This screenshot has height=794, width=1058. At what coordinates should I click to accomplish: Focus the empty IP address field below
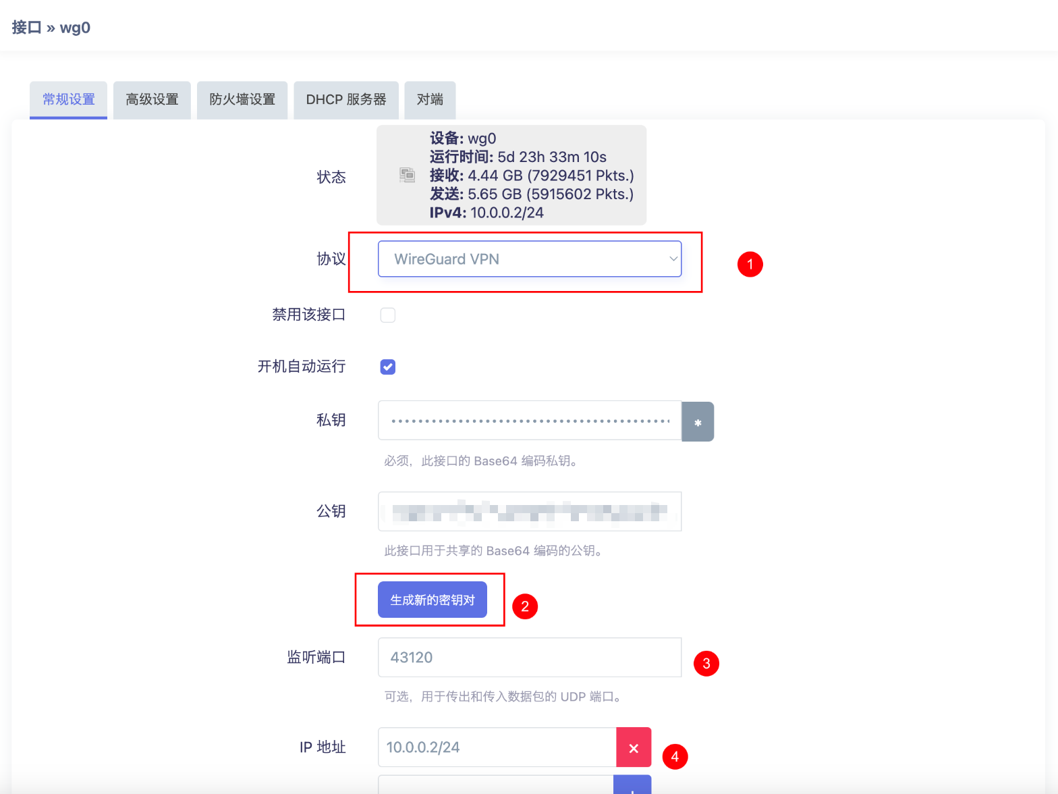[x=496, y=787]
